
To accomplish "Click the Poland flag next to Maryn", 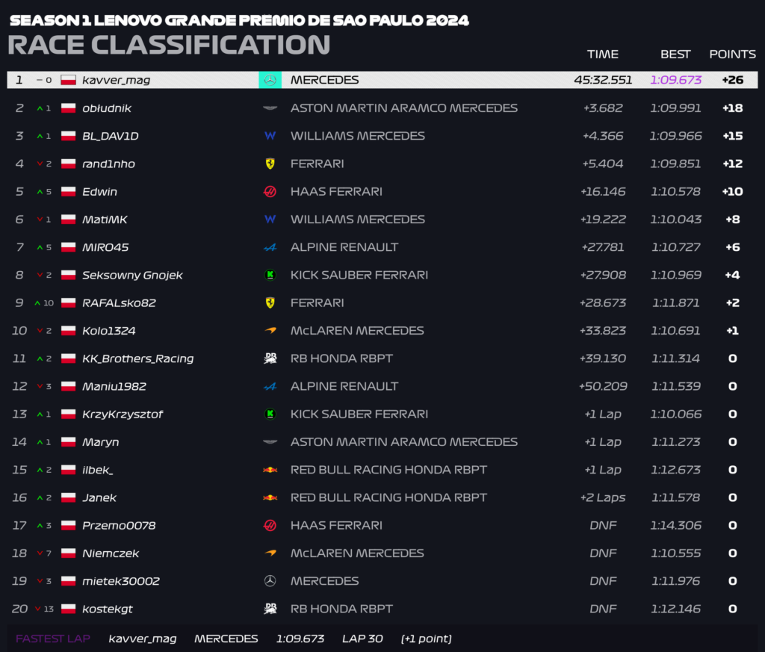I will pyautogui.click(x=68, y=442).
